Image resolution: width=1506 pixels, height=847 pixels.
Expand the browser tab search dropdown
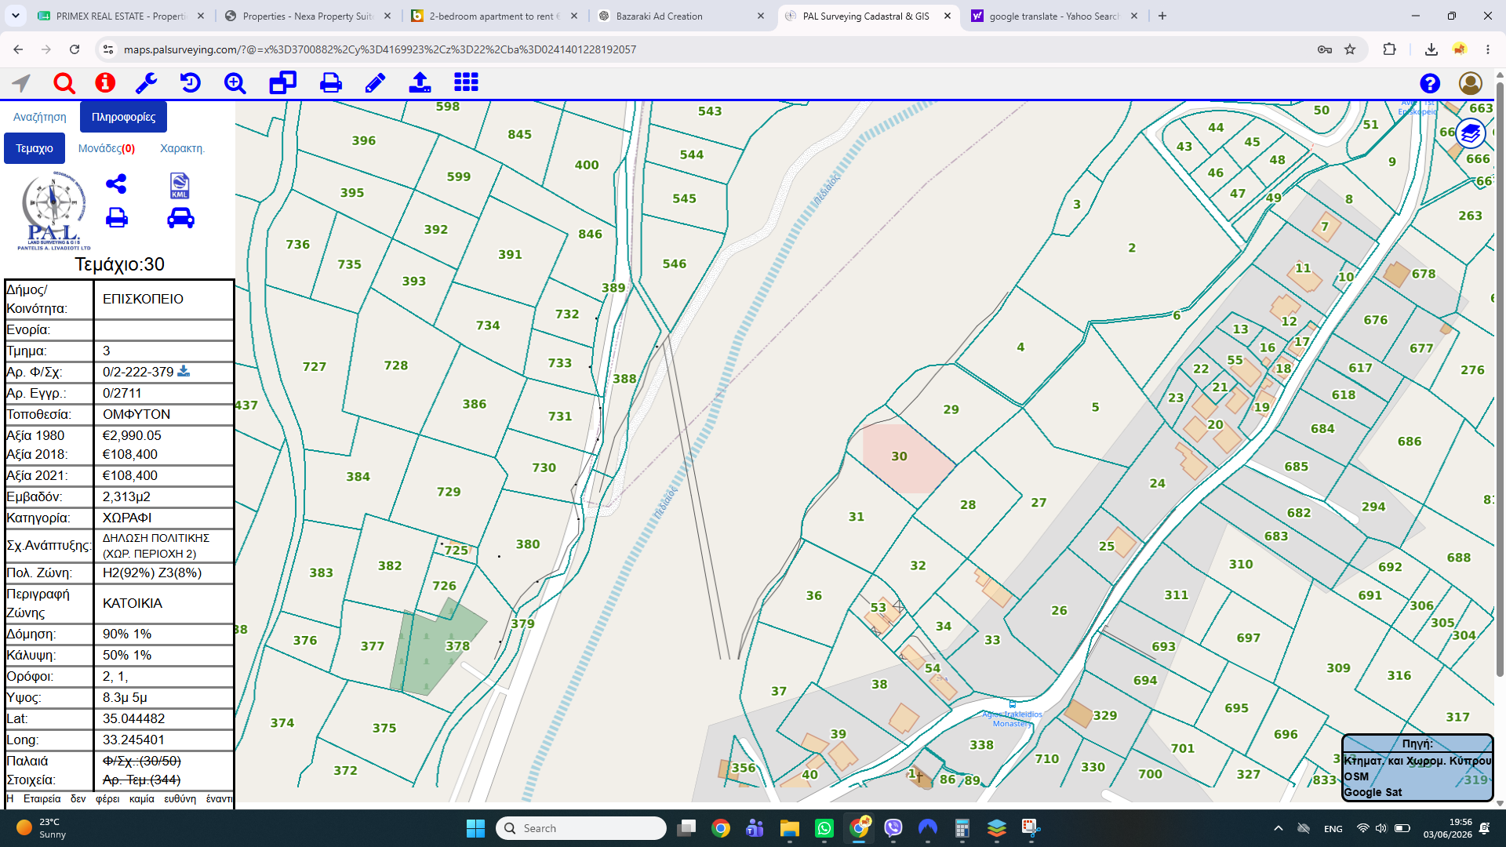point(16,16)
